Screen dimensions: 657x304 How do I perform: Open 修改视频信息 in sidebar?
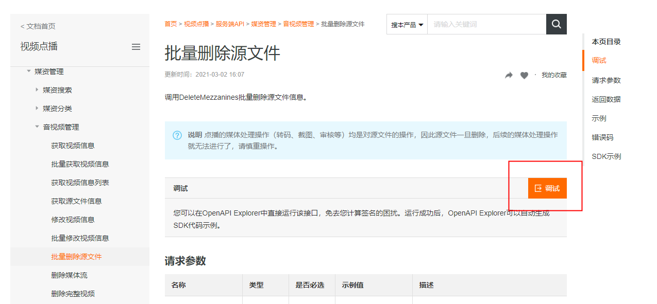pos(73,220)
